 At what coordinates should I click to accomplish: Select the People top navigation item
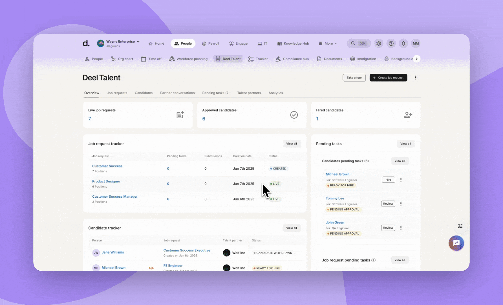click(183, 43)
